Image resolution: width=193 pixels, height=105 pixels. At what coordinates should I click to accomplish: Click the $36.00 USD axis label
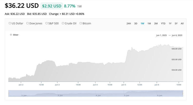(x=176, y=49)
